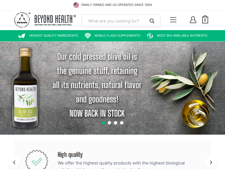Select the second carousel dot
This screenshot has height=169, width=225.
tap(109, 123)
